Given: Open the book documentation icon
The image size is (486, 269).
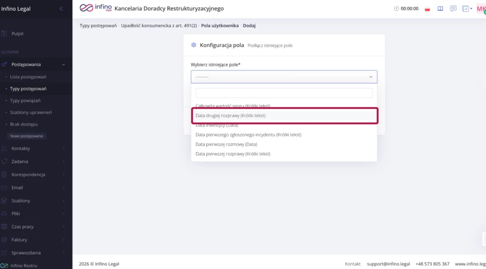Looking at the screenshot, I should (x=440, y=9).
